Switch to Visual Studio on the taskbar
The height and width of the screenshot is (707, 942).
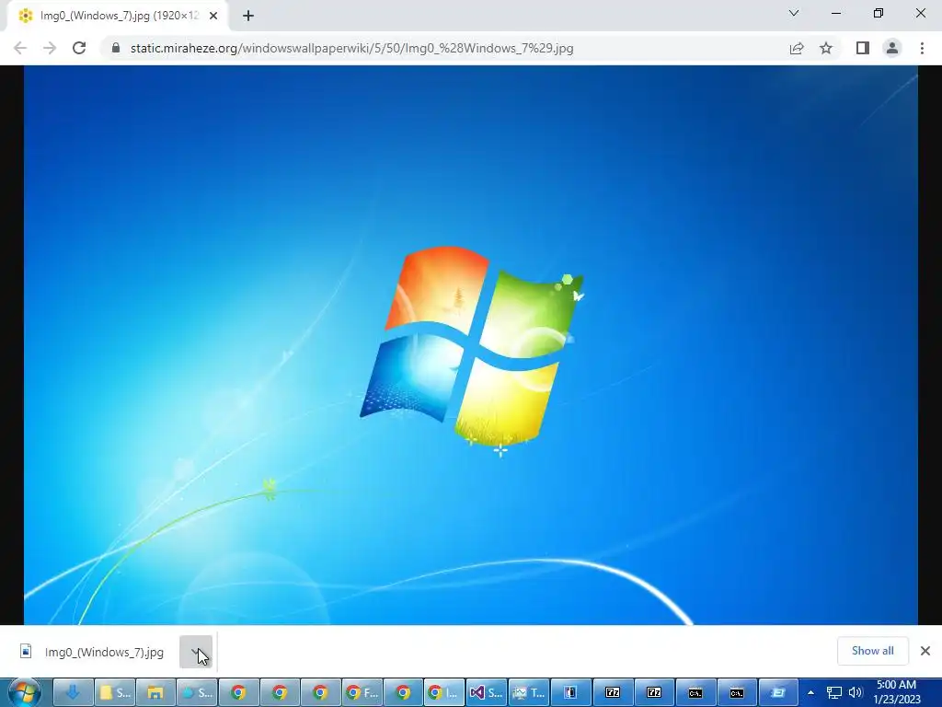(486, 692)
